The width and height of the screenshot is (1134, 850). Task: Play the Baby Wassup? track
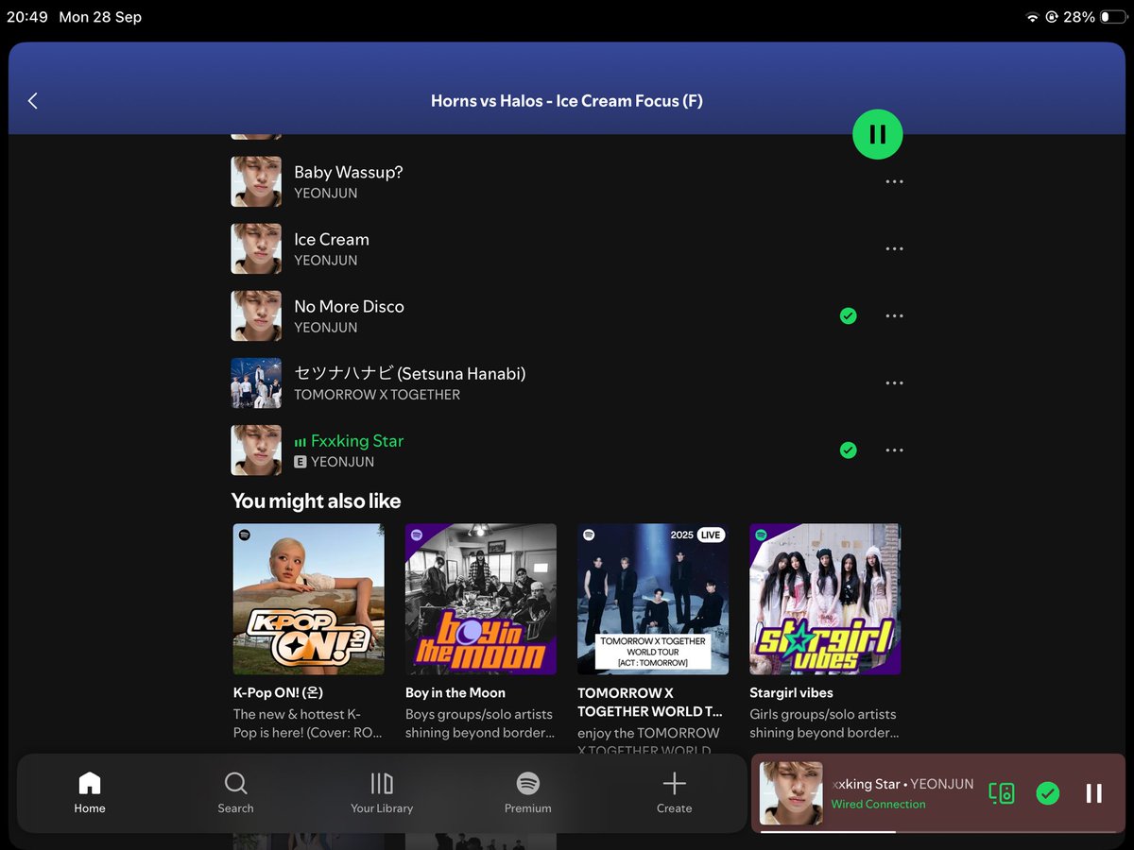pos(567,181)
